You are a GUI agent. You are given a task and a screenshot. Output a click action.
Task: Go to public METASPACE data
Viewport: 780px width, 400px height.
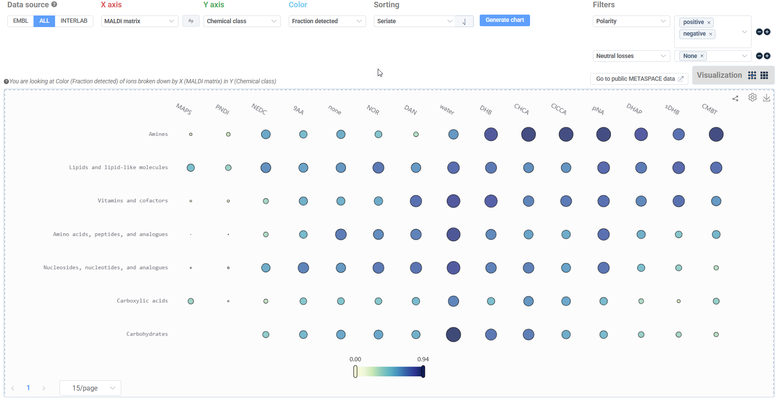coord(639,79)
